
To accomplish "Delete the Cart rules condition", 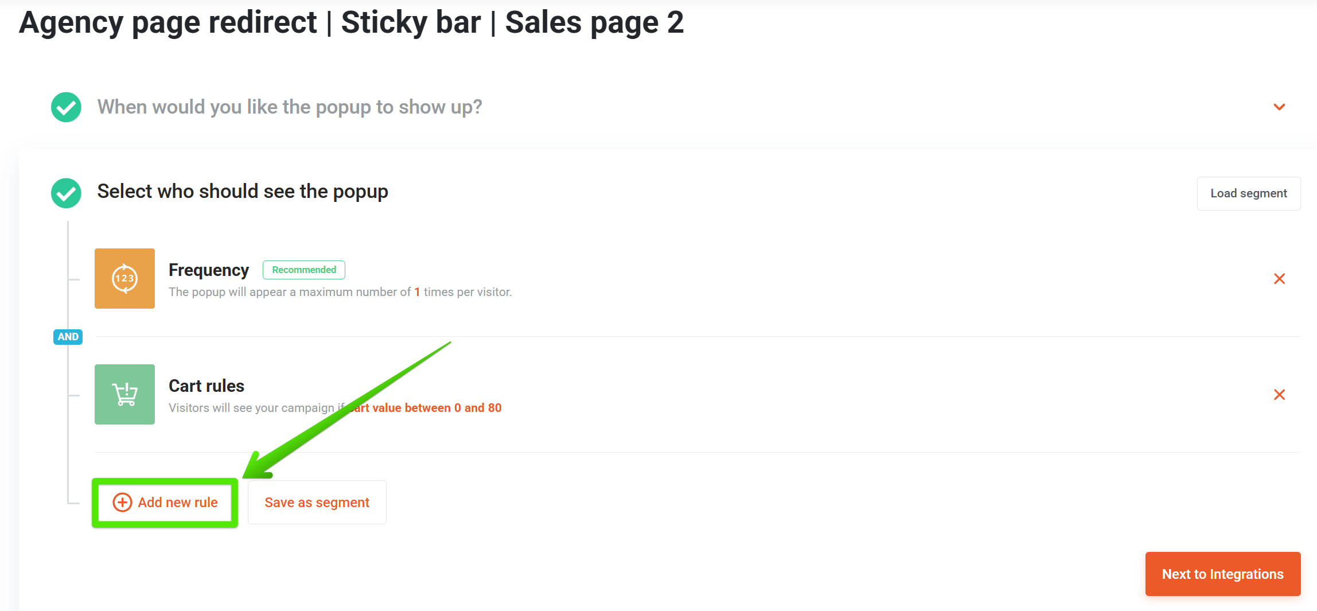I will [1279, 395].
